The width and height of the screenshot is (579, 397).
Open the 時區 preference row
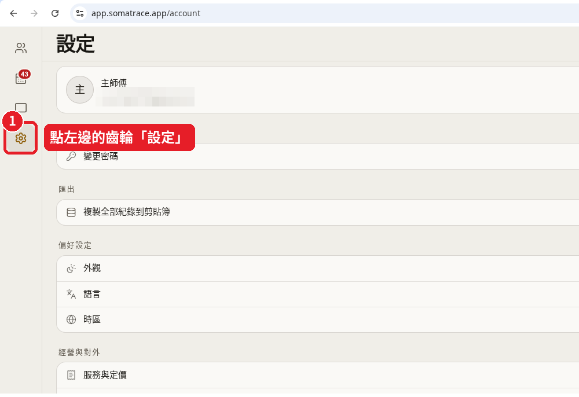coord(317,319)
